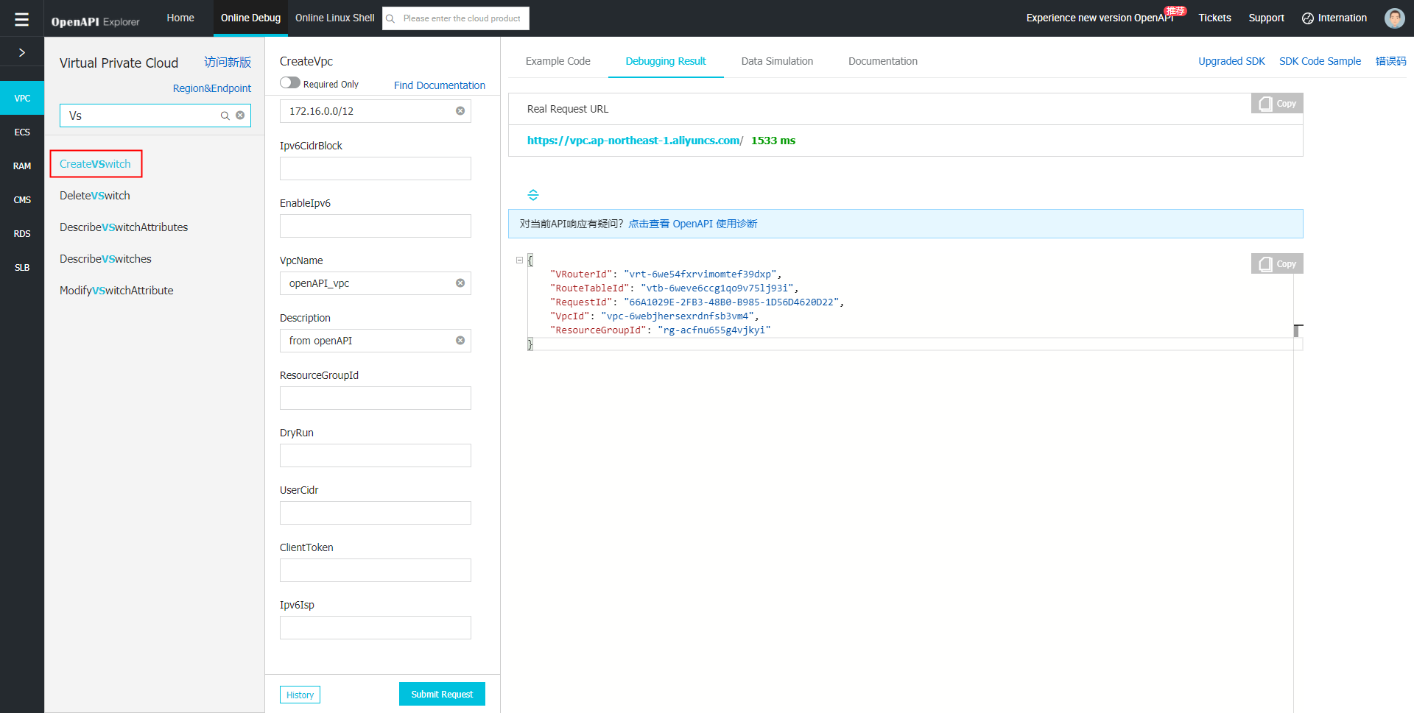Clear the Description field value
1414x713 pixels.
pos(460,341)
